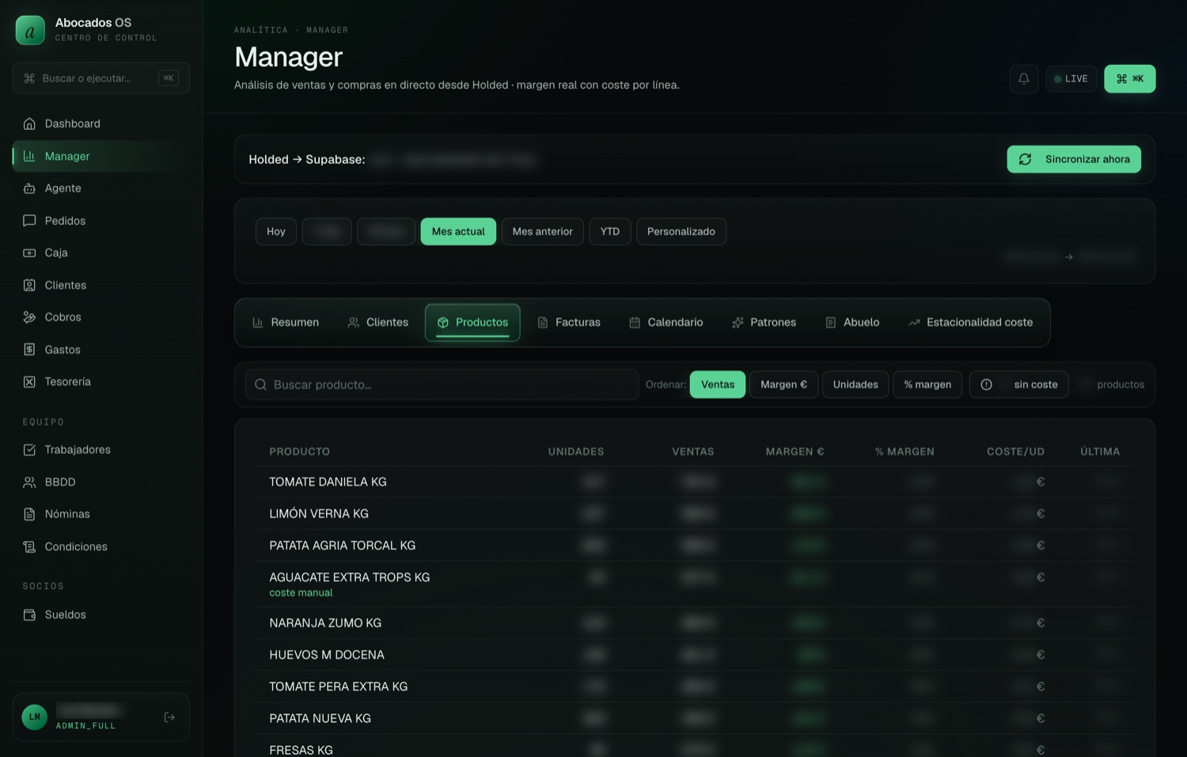Go to Gastos section
Screen dimensions: 1187x757
point(101,349)
